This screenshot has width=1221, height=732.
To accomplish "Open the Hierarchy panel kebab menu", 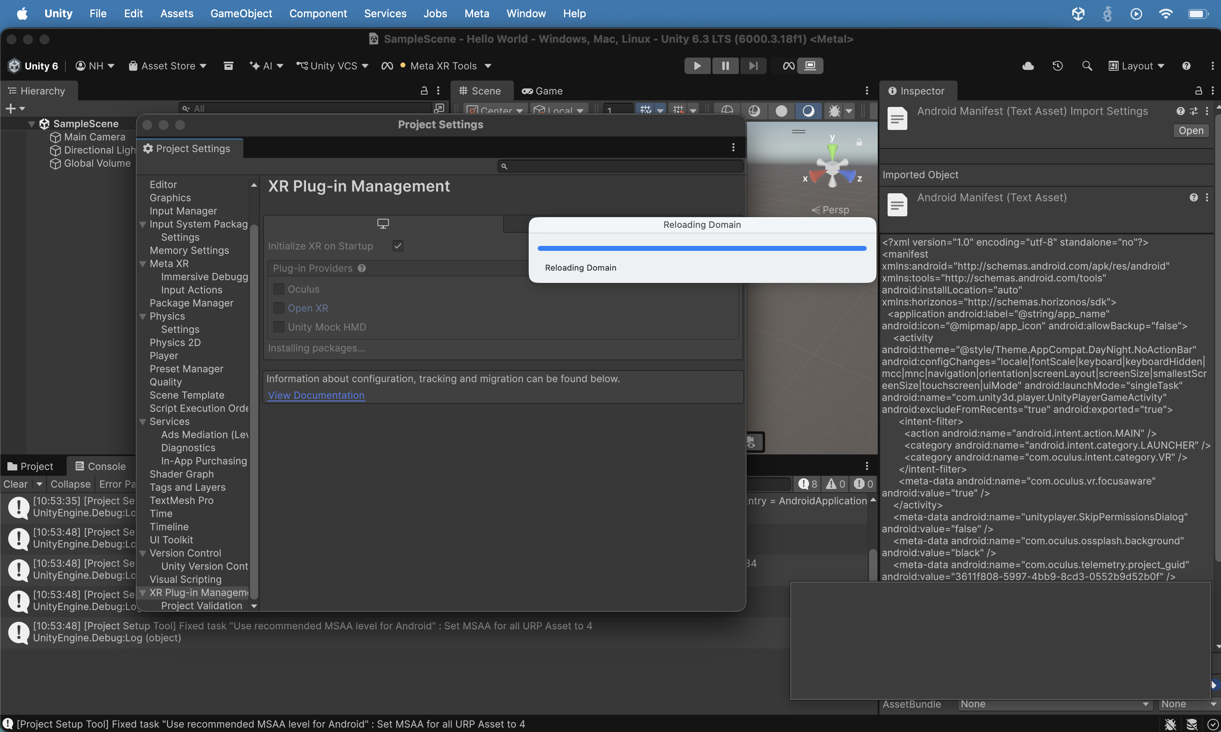I will [438, 91].
